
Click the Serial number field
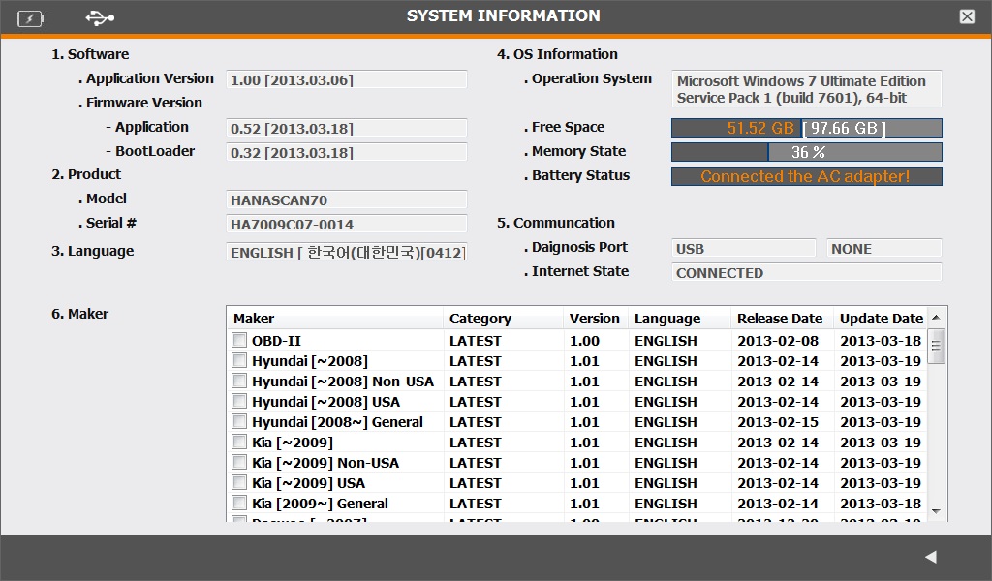pos(346,225)
